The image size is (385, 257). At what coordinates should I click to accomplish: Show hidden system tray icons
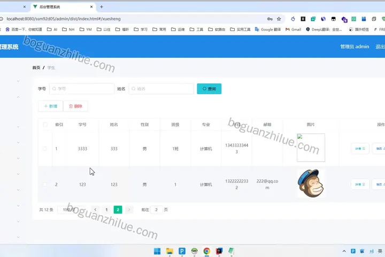point(344,251)
